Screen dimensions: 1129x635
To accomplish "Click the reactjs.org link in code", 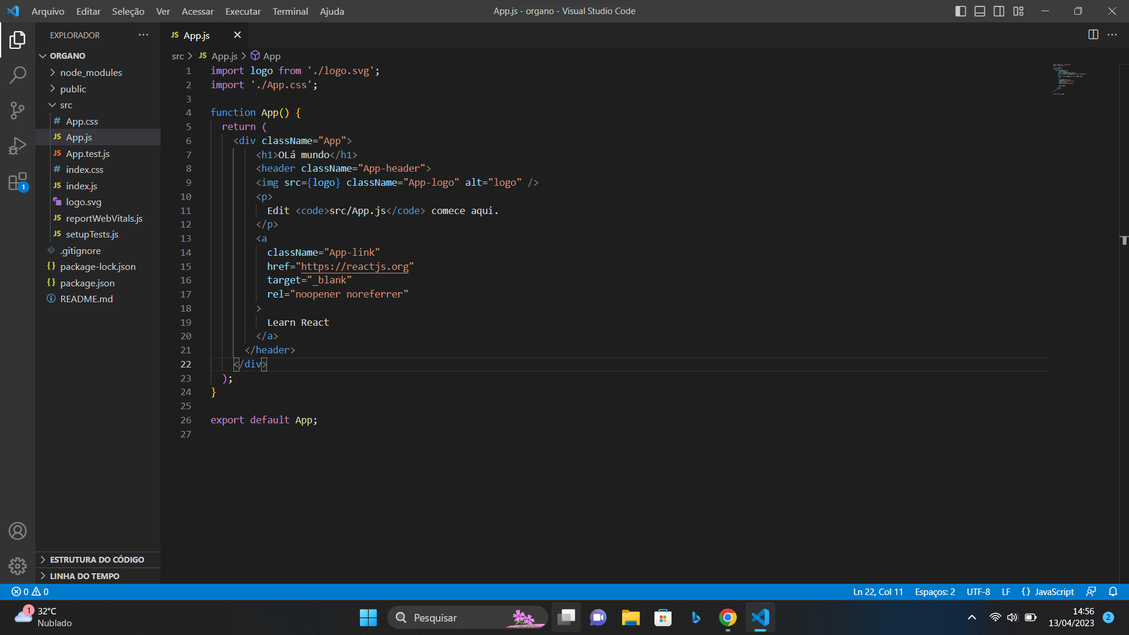I will pyautogui.click(x=355, y=266).
